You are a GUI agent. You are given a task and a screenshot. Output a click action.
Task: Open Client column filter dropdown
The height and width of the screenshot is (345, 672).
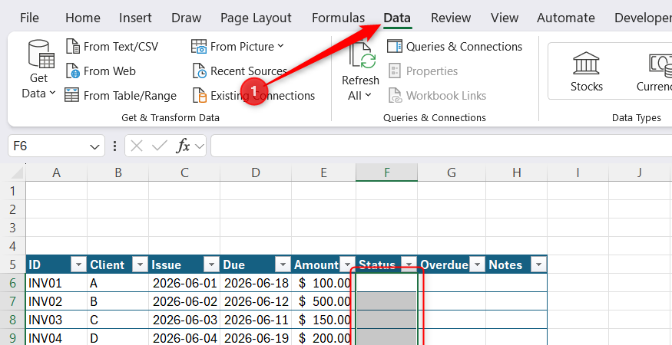pyautogui.click(x=140, y=265)
